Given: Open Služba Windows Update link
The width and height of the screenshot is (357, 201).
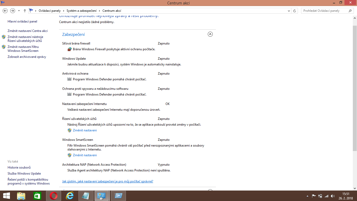Looking at the screenshot, I should point(24,174).
